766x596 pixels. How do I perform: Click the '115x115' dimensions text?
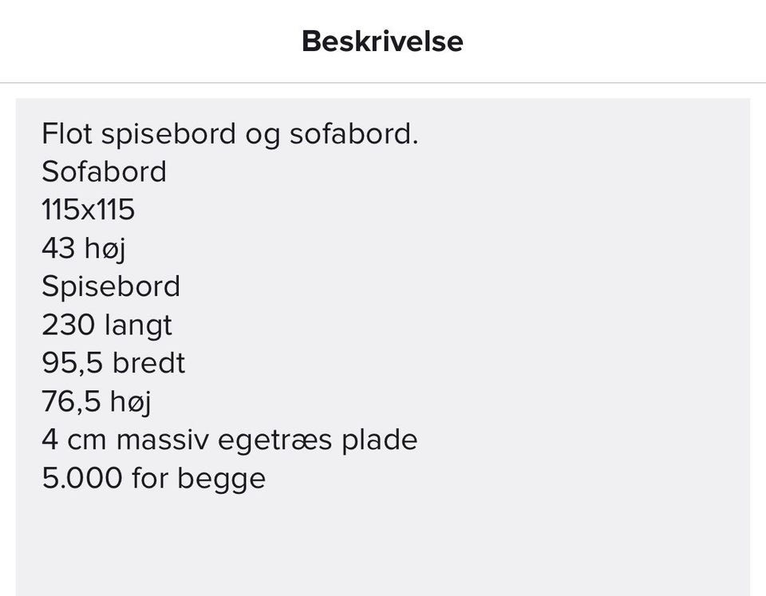pos(88,210)
